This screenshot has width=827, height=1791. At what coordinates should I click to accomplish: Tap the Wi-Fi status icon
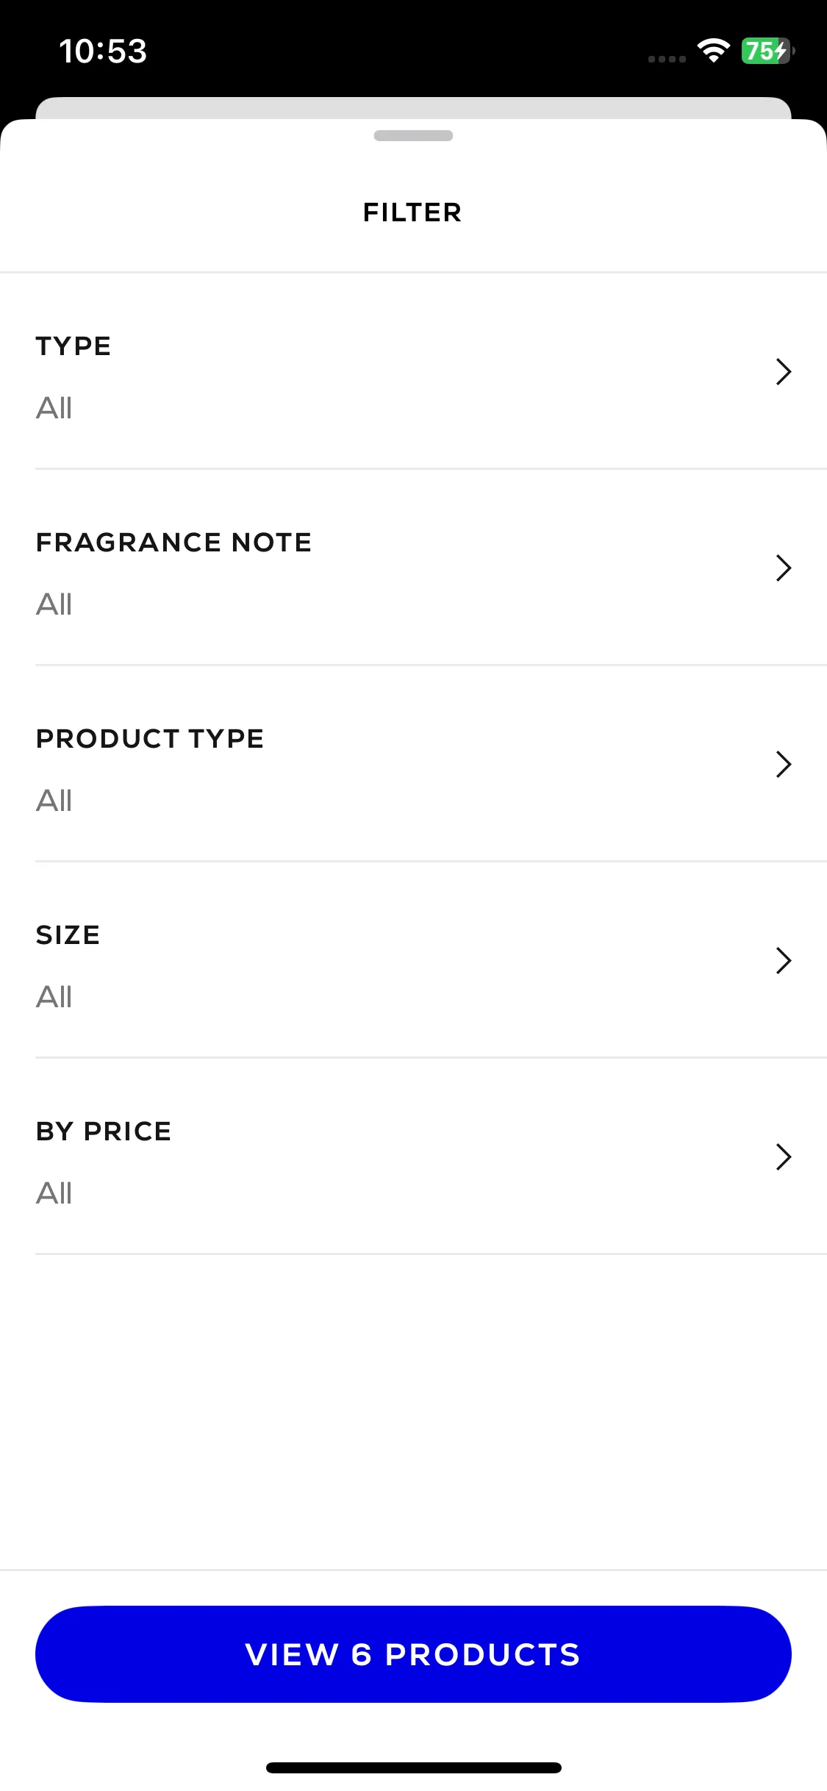tap(713, 51)
